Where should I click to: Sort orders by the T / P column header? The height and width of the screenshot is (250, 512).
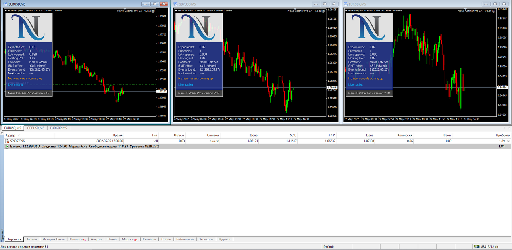tap(317, 135)
